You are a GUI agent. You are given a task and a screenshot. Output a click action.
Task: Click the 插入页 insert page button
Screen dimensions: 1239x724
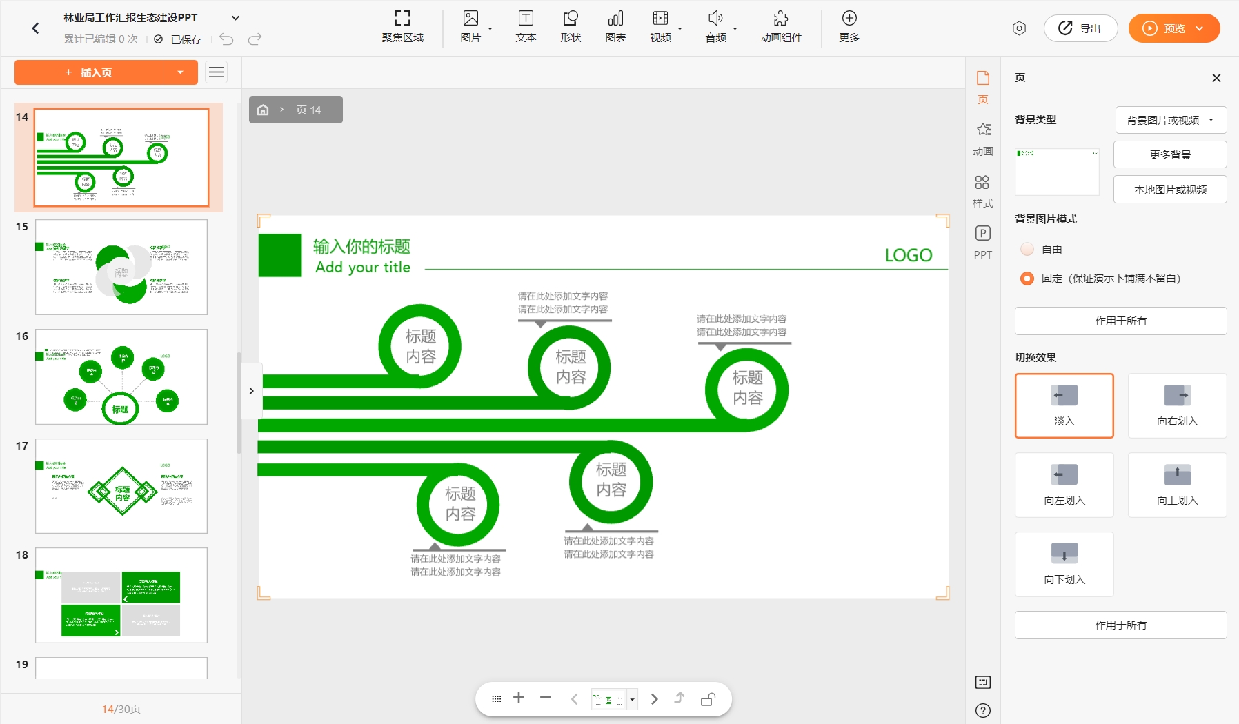click(x=89, y=72)
